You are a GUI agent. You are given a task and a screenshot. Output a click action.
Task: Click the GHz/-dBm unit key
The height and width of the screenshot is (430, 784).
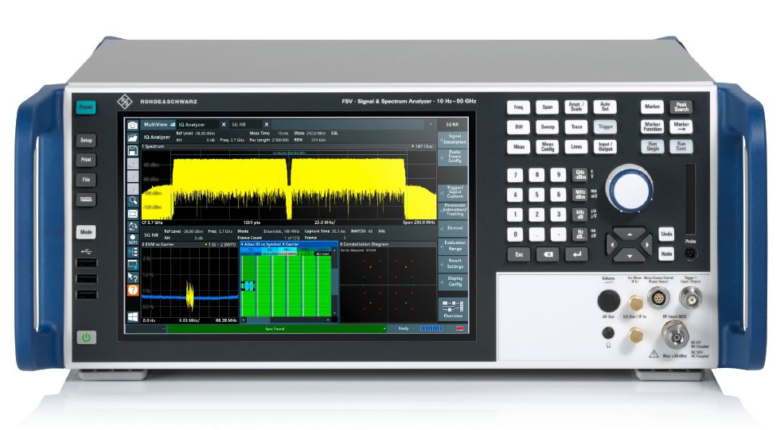(x=580, y=175)
